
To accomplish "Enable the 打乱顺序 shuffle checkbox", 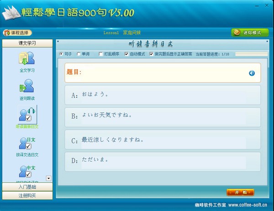I will (100, 54).
